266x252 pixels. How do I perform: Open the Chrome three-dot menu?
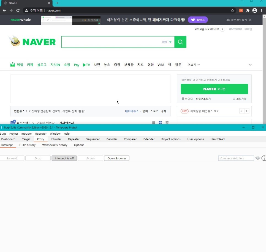[x=262, y=10]
